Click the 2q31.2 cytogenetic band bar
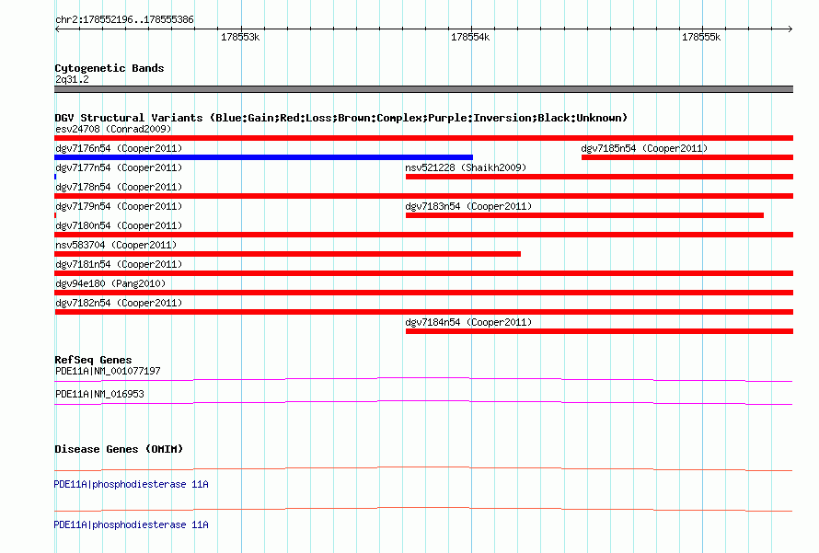819x553 pixels. (x=423, y=89)
